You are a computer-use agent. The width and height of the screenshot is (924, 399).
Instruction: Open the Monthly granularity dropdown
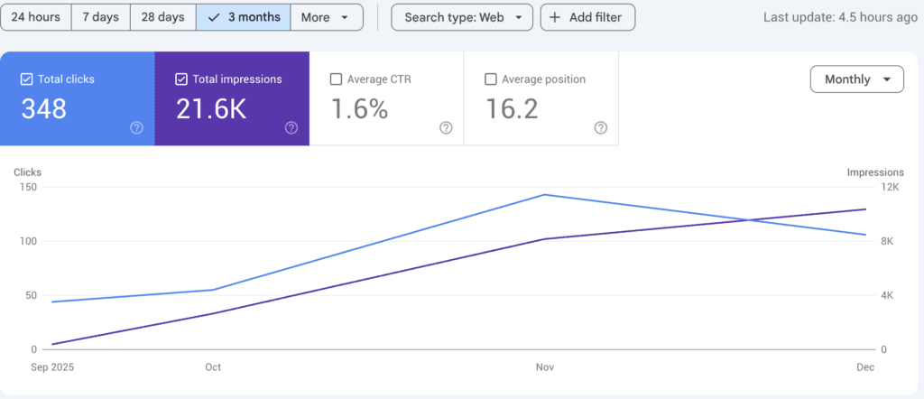pyautogui.click(x=856, y=79)
